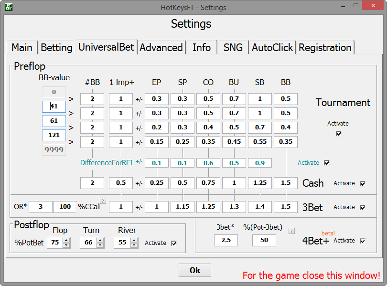
Task: Switch to the Main tab
Action: tap(22, 47)
